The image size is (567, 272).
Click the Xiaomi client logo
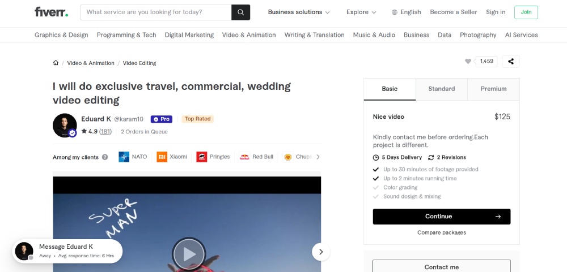pyautogui.click(x=162, y=157)
